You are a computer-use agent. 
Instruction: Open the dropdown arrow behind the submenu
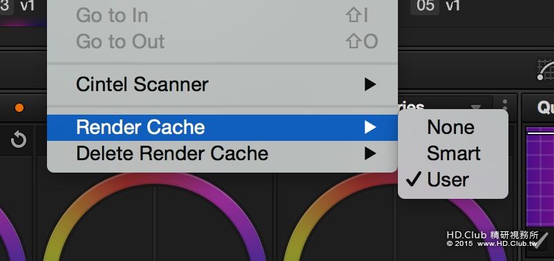click(476, 107)
